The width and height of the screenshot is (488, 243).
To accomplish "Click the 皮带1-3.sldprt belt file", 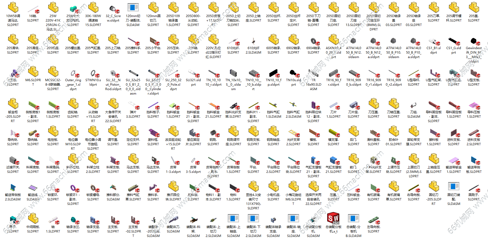I will [173, 160].
